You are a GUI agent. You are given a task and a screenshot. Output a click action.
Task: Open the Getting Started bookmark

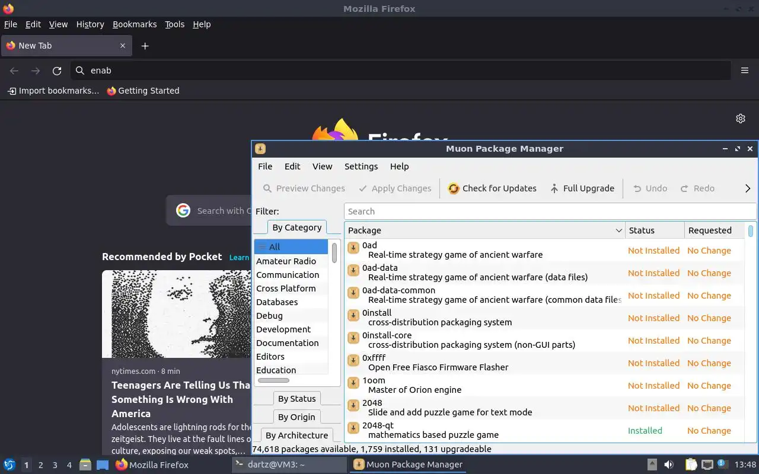coord(143,91)
